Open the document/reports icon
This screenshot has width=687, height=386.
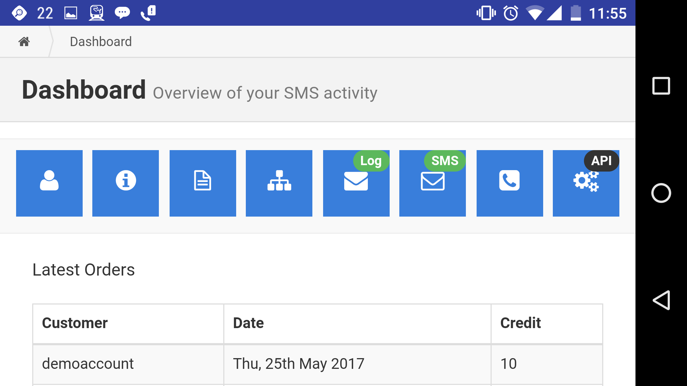(x=203, y=183)
